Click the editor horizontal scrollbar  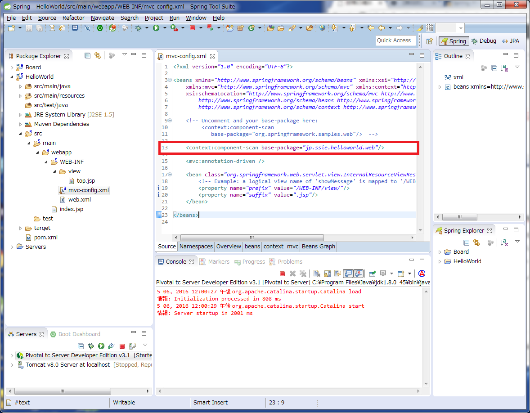coord(252,238)
